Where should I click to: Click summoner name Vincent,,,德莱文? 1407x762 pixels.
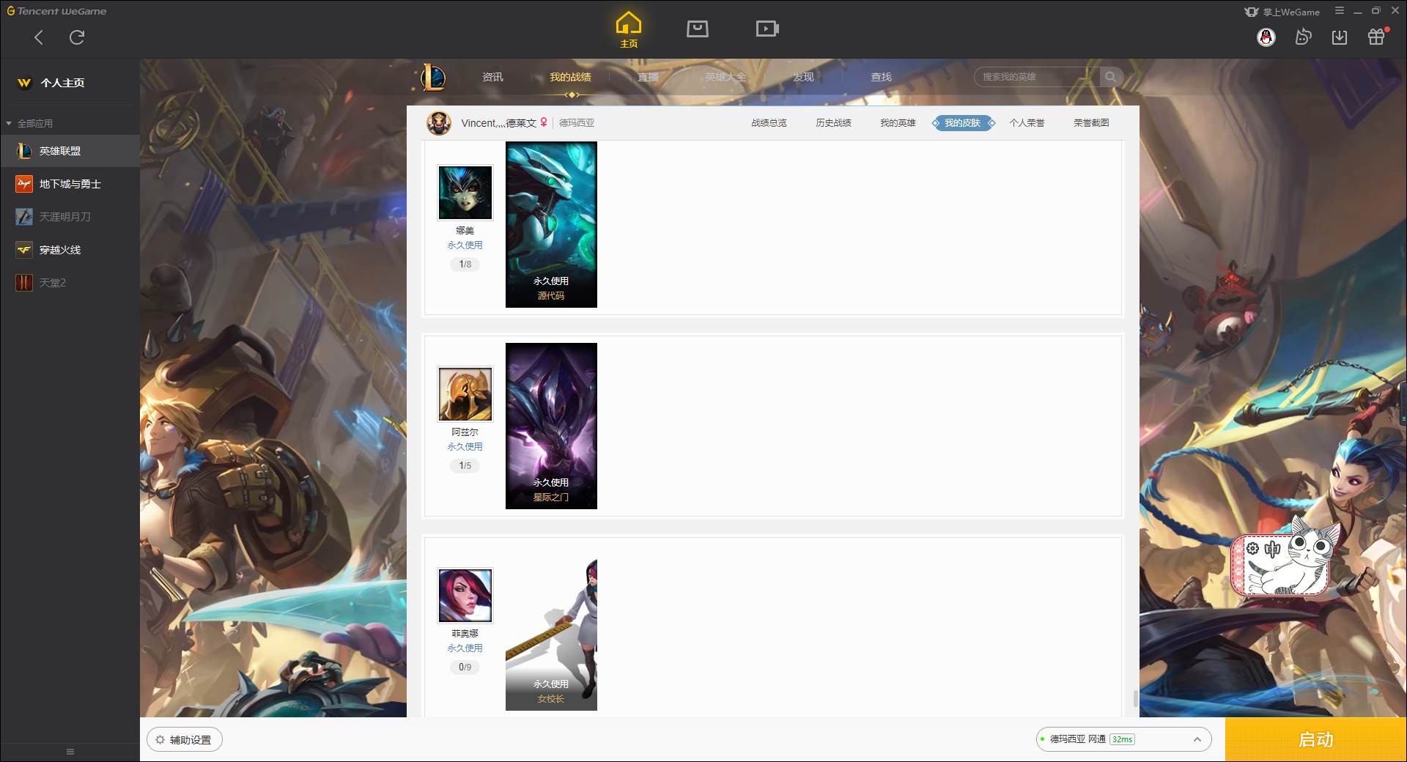coord(498,123)
